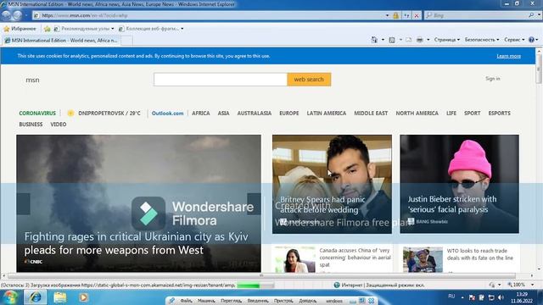Add page to favorites bar star icon

coord(48,29)
